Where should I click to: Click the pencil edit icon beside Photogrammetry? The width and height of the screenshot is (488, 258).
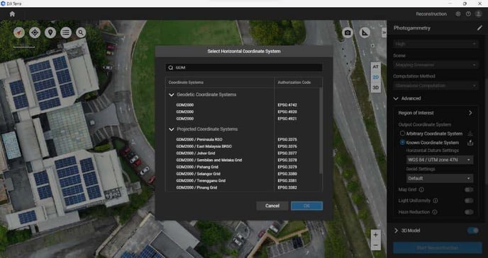click(x=479, y=28)
